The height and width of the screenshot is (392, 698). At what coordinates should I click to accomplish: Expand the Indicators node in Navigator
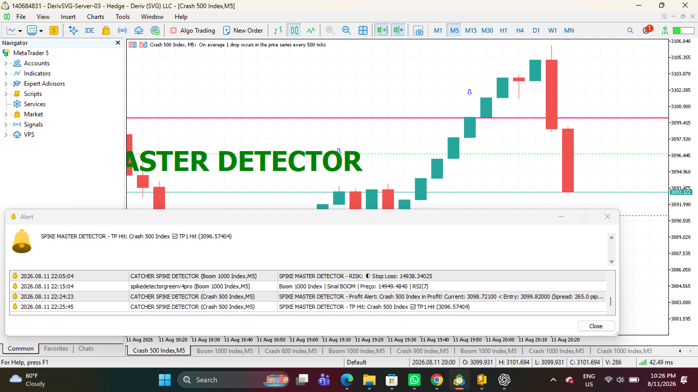6,73
